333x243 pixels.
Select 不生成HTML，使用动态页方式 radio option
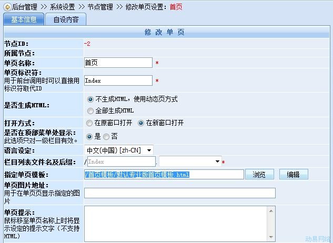(x=89, y=99)
